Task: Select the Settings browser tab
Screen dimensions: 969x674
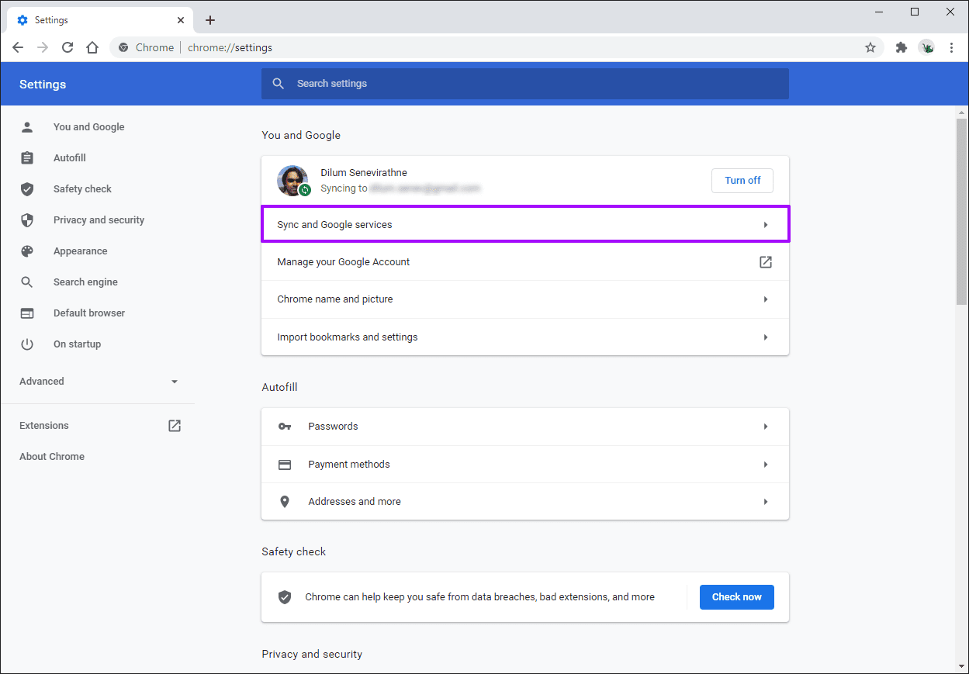Action: pos(99,20)
